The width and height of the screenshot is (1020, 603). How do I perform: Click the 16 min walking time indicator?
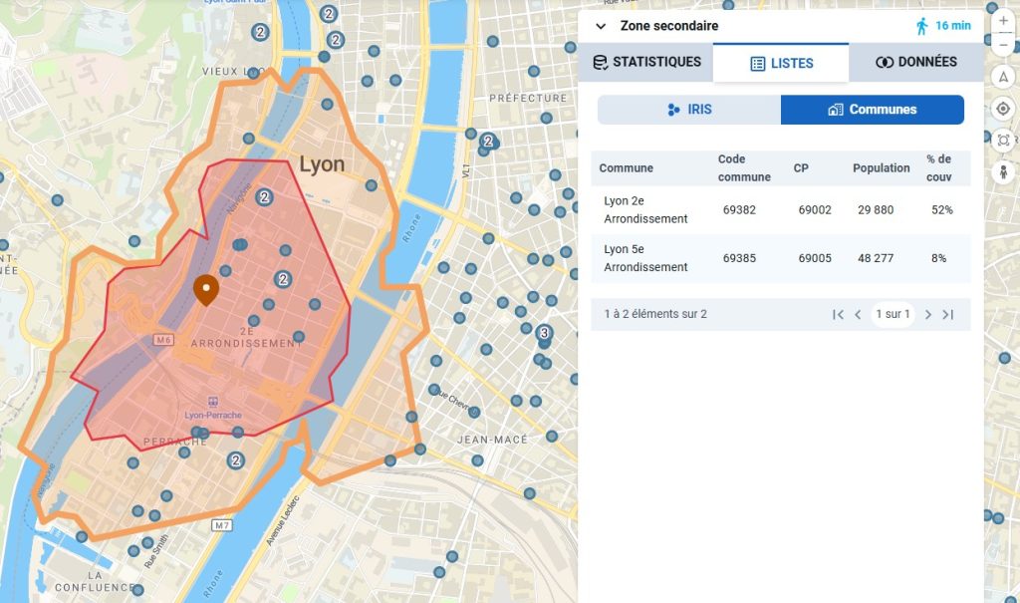coord(942,26)
